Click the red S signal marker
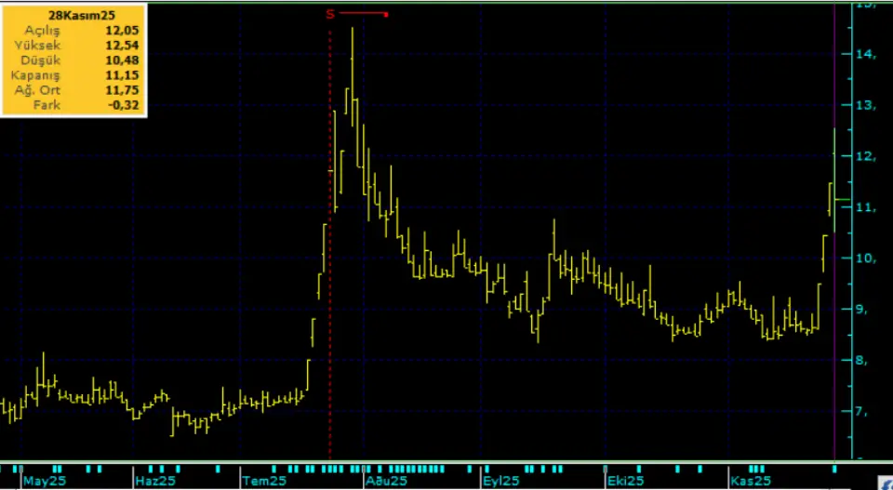The height and width of the screenshot is (490, 893). click(x=329, y=14)
